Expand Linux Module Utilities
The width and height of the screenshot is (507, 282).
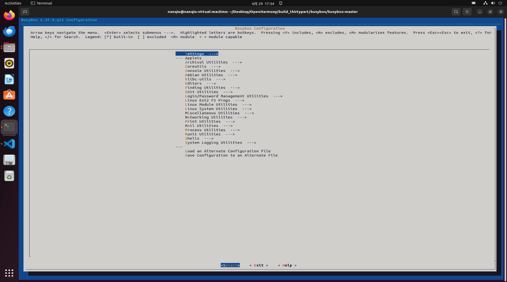tap(218, 105)
